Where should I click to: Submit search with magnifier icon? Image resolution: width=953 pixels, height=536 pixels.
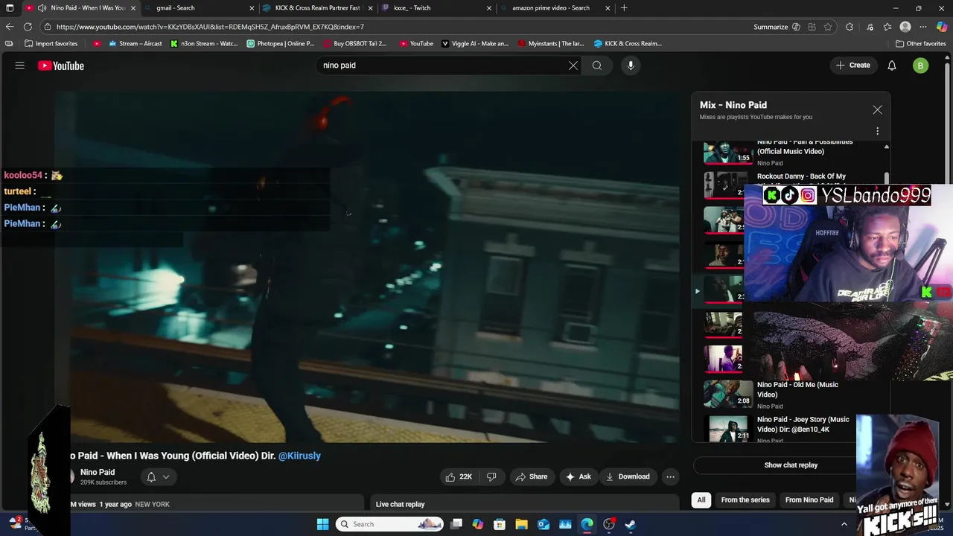pos(597,66)
